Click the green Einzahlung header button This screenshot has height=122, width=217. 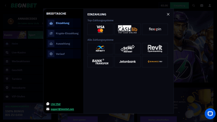tap(179, 5)
